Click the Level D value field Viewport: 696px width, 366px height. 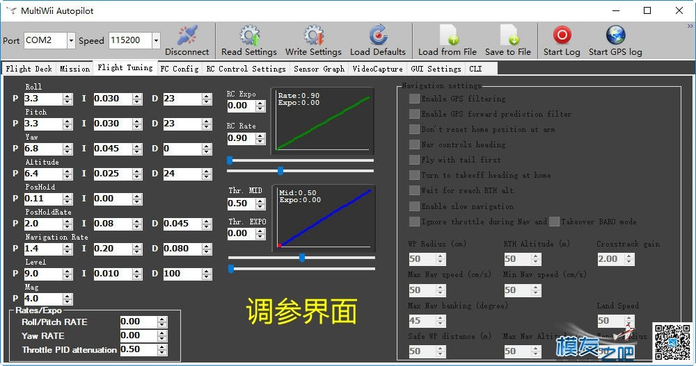tap(182, 274)
